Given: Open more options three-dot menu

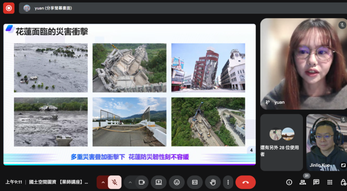Looking at the screenshot, I should 228,182.
